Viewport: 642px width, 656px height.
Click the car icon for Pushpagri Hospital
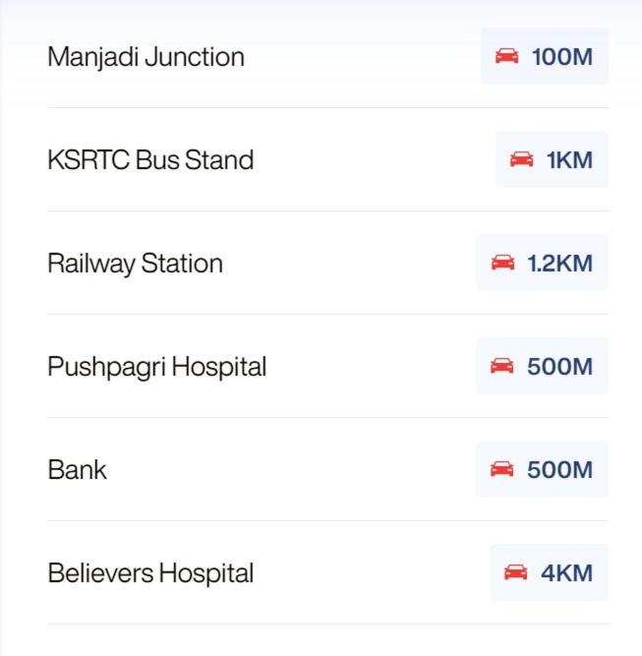coord(501,366)
